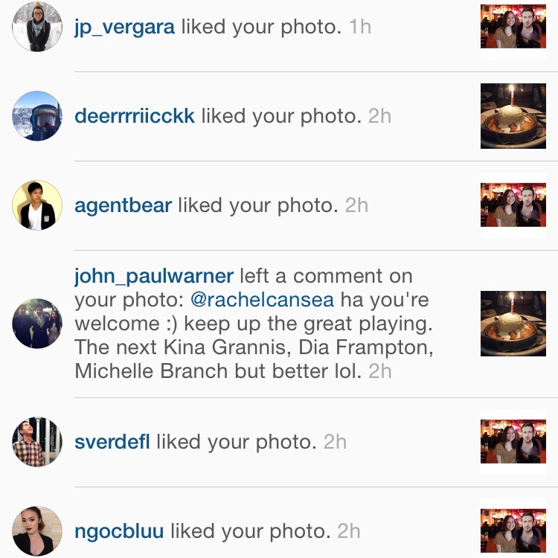Viewport: 558px width, 558px height.
Task: Tap ngocbluu's profile picture
Action: coord(37,531)
